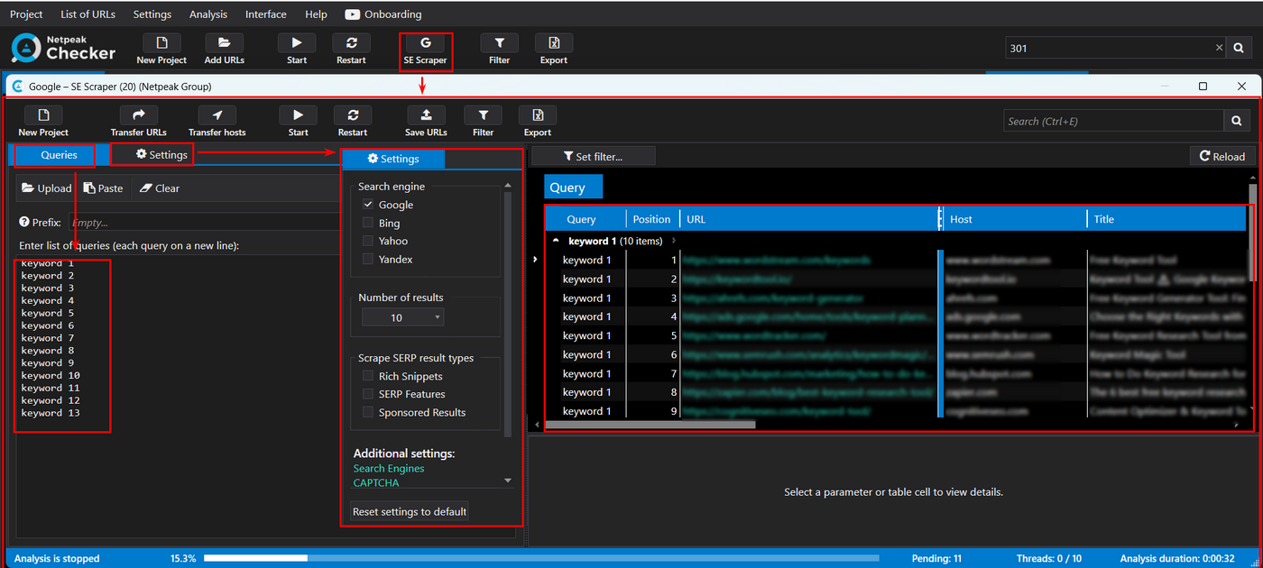Click the results table vertical scrollbar
This screenshot has height=568, width=1263.
(x=1253, y=234)
